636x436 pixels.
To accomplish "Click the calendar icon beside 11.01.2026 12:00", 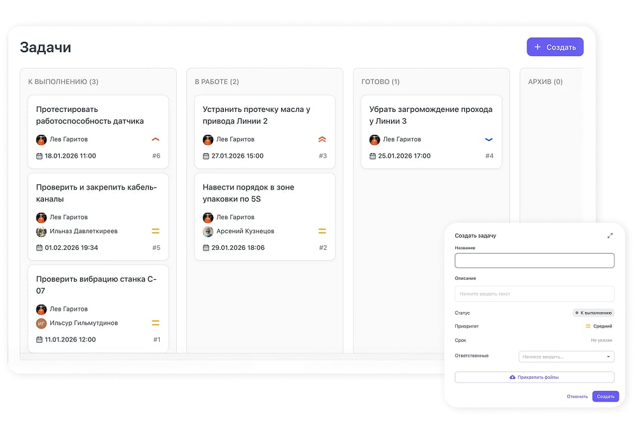I will pos(39,339).
